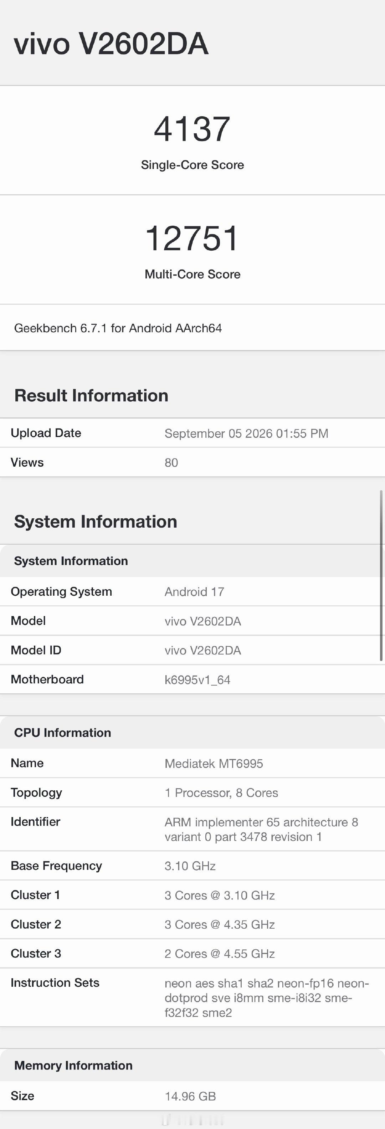Select the 4137 single-core score
This screenshot has height=1129, width=385.
coord(192,129)
